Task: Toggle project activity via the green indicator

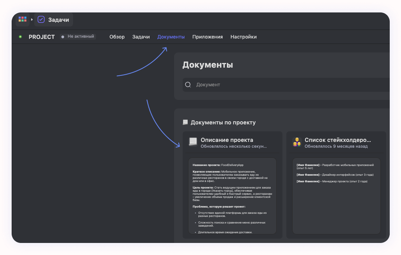Action: [20, 37]
